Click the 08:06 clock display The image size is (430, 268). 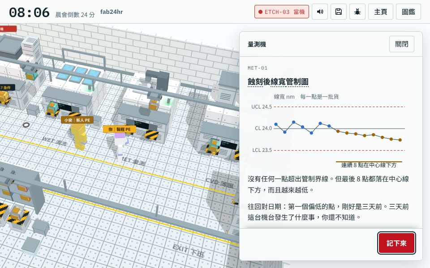pos(30,13)
